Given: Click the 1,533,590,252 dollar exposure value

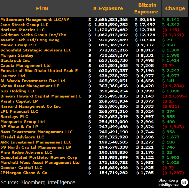Looking at the screenshot, I should tap(111, 25).
